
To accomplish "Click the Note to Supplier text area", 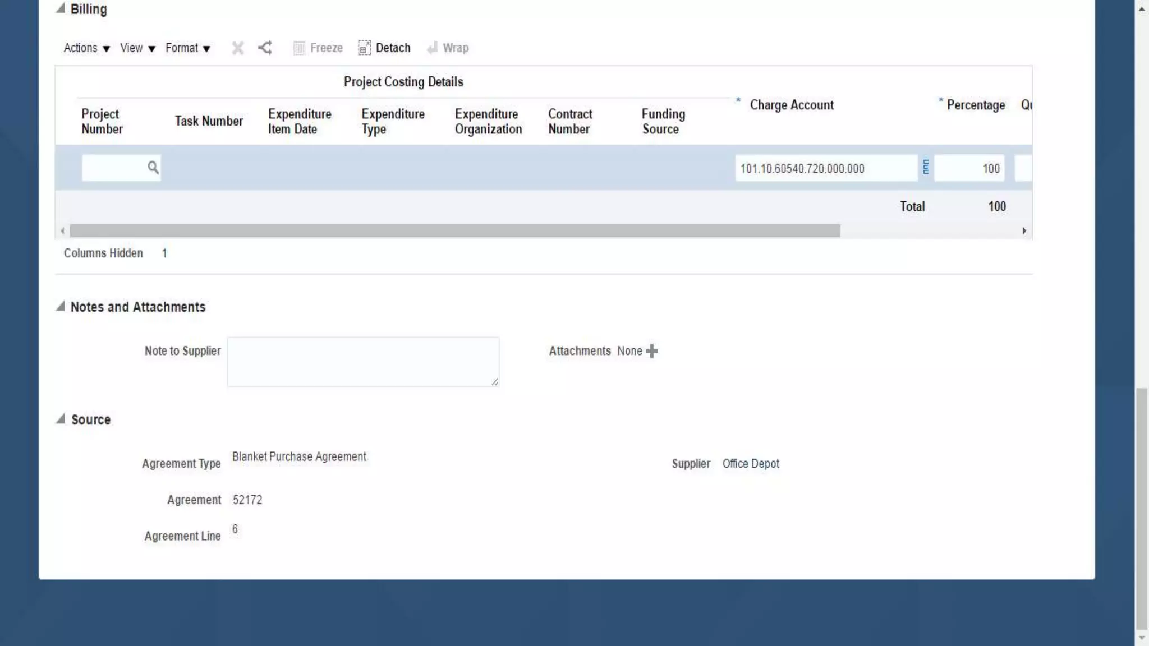I will click(363, 362).
